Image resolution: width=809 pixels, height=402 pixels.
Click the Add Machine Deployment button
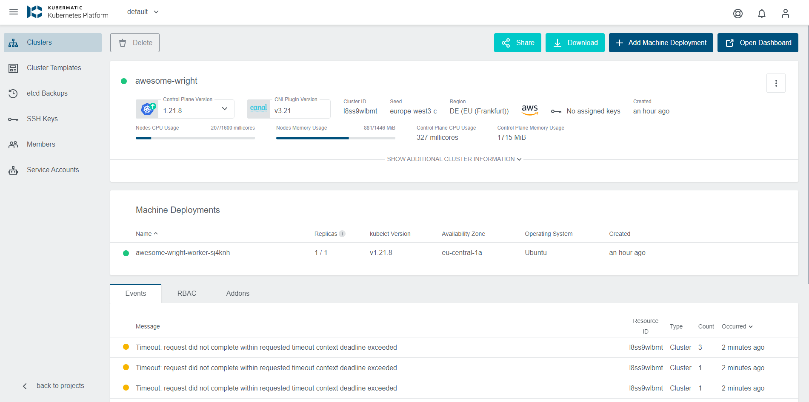pyautogui.click(x=661, y=42)
